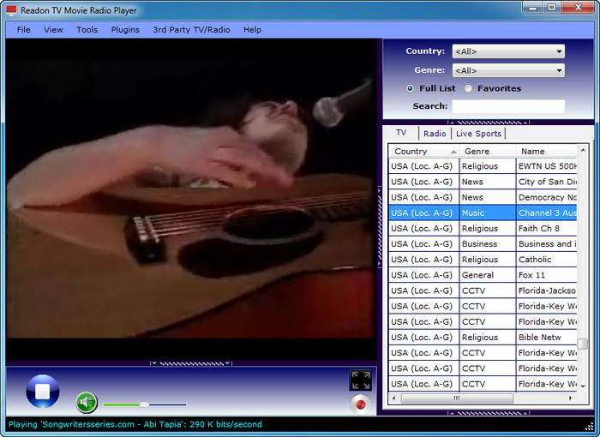Select the Full List radio button
The image size is (600, 437).
[411, 88]
